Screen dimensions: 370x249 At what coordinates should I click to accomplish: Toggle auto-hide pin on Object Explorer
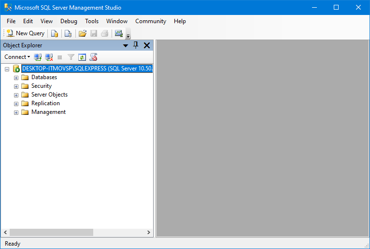(136, 45)
